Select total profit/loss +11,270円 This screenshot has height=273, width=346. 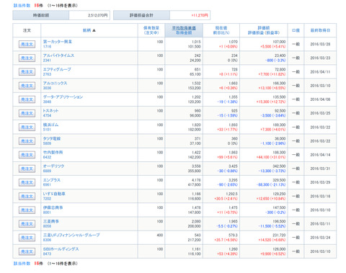pos(200,15)
